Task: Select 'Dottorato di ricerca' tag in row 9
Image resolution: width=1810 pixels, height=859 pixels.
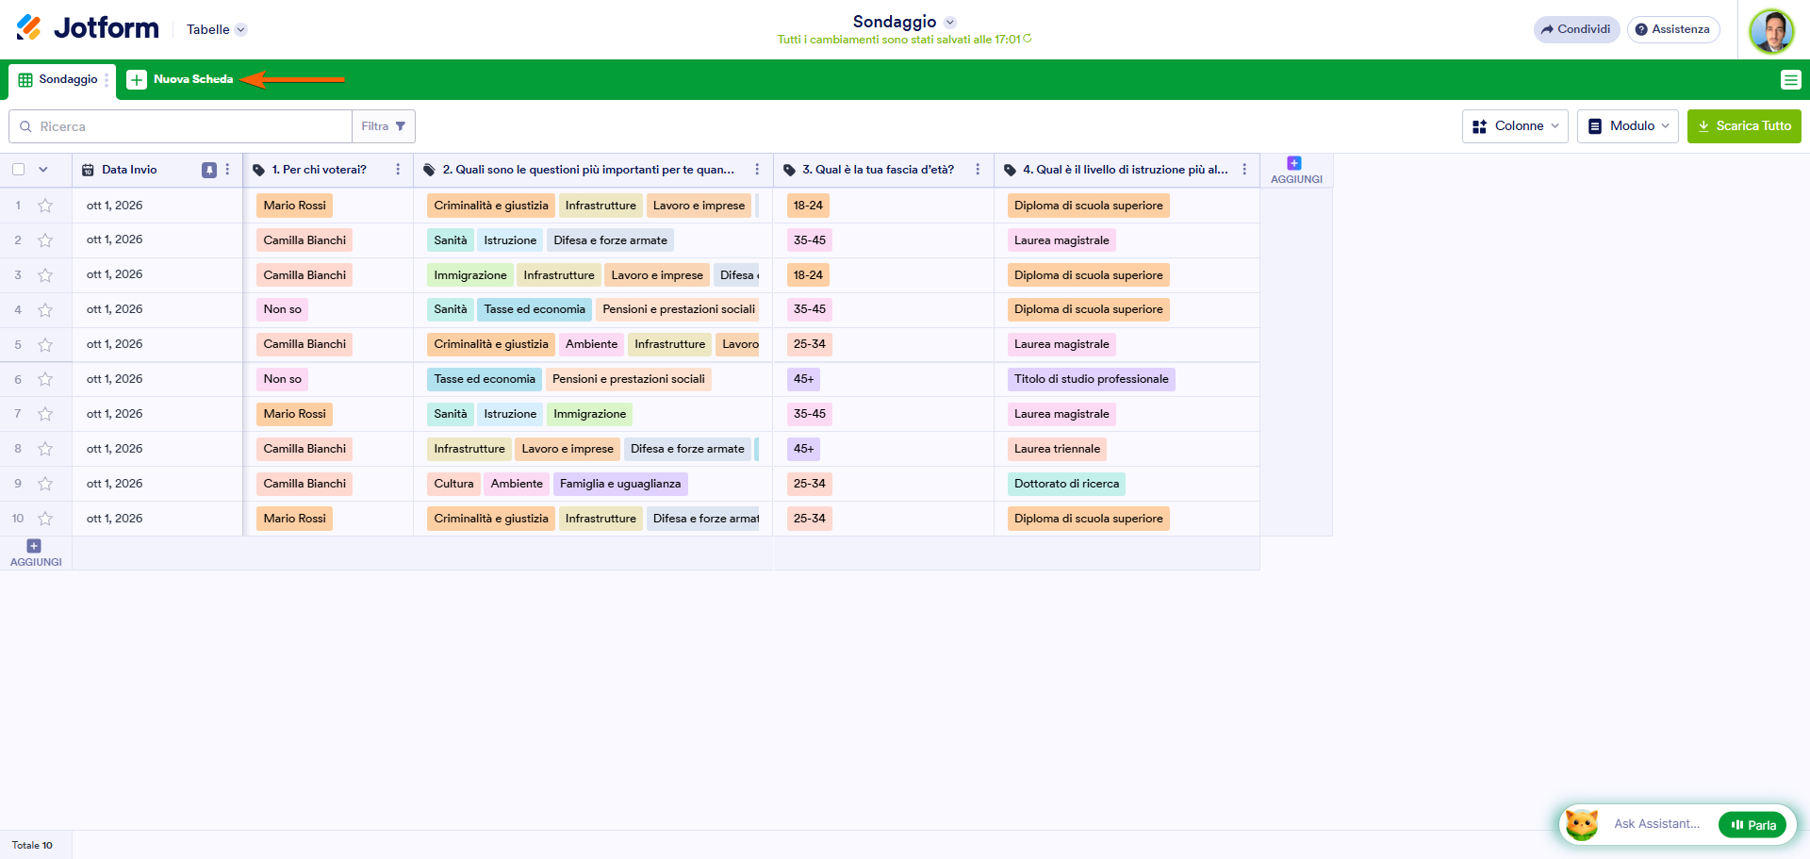Action: pyautogui.click(x=1066, y=484)
